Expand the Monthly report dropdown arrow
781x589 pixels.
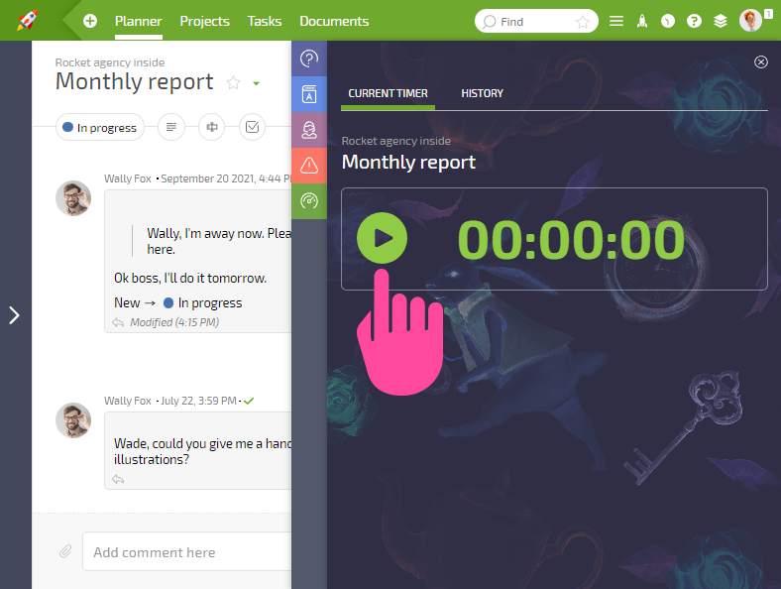(256, 83)
